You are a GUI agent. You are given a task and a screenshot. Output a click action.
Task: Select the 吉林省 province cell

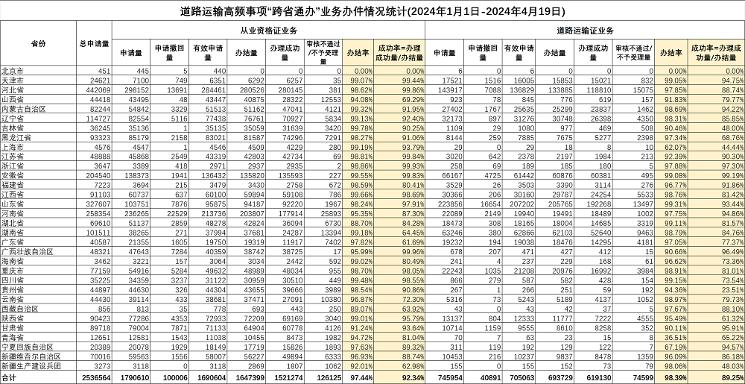point(38,127)
